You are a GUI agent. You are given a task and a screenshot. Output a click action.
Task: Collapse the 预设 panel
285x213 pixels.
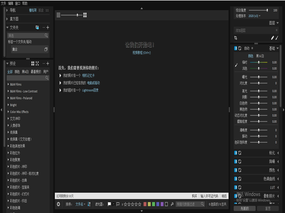click(x=7, y=64)
